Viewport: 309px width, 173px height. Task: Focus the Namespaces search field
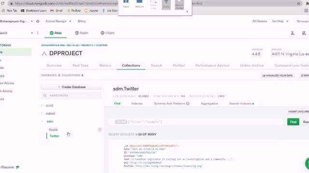point(71,96)
